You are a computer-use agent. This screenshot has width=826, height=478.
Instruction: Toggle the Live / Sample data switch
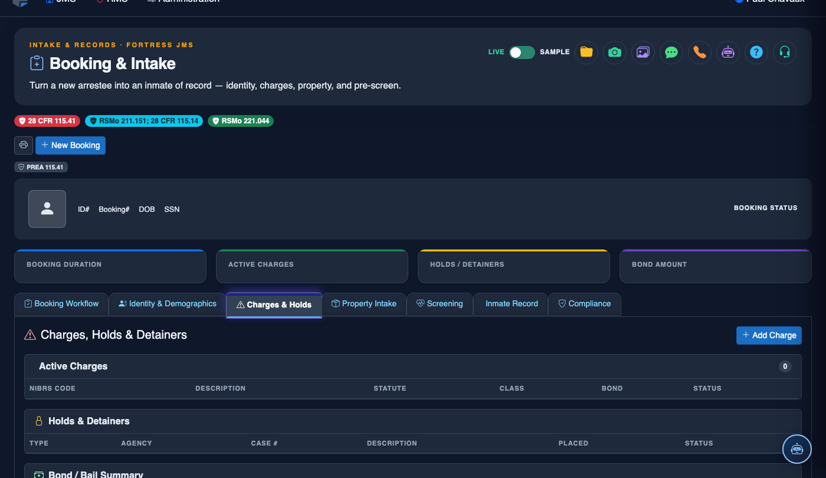coord(522,52)
